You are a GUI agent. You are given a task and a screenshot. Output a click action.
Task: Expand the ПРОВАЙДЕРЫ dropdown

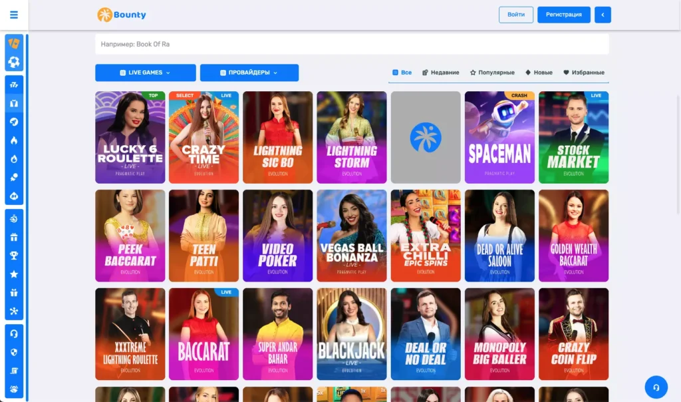(x=249, y=73)
